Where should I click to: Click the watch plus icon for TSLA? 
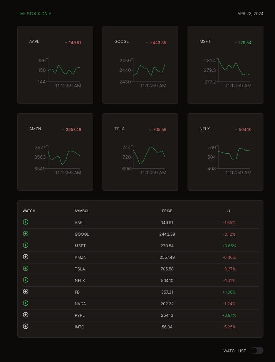[26, 269]
